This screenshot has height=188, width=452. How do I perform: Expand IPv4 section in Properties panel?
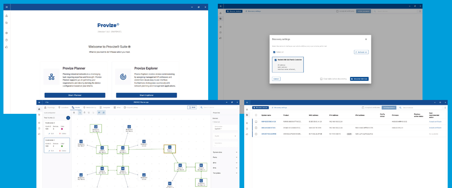[225, 163]
